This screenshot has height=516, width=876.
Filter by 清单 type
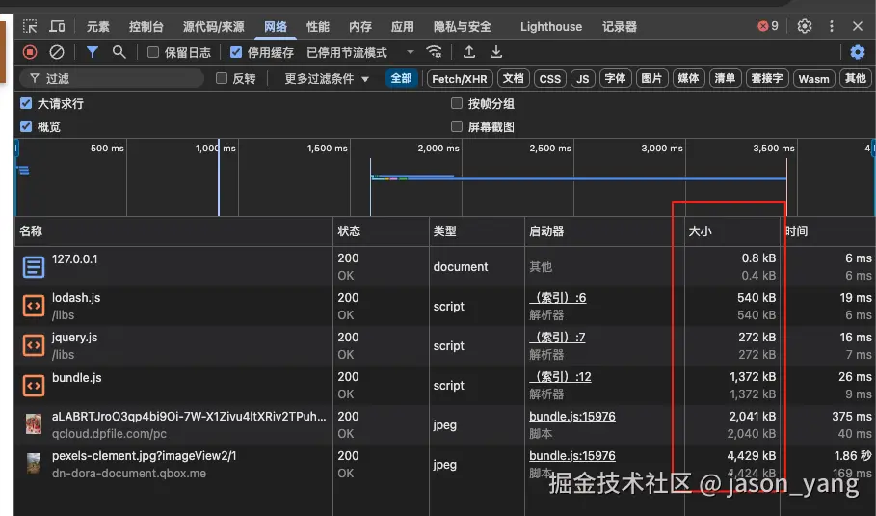pos(725,79)
